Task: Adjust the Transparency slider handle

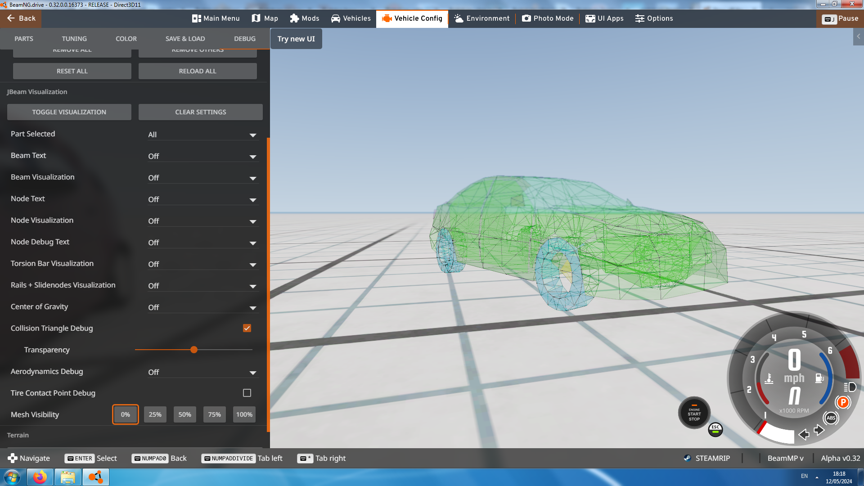Action: [194, 350]
